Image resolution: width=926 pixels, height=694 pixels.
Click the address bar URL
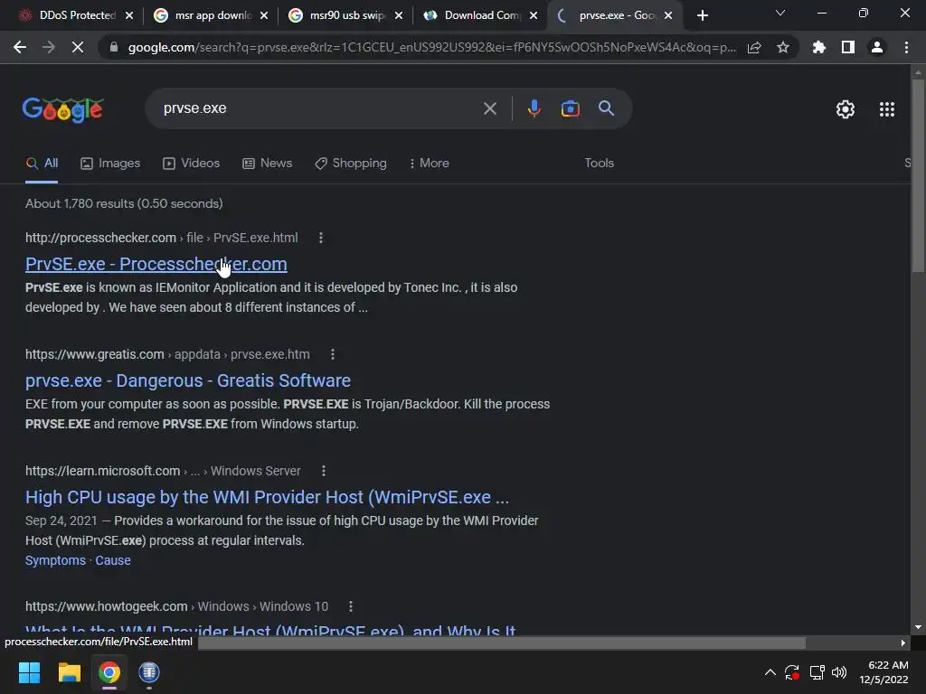[x=431, y=48]
